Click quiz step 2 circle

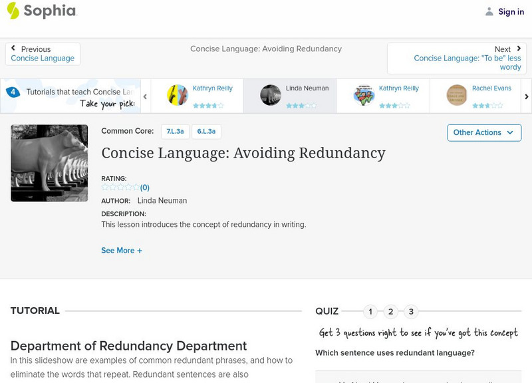point(390,311)
